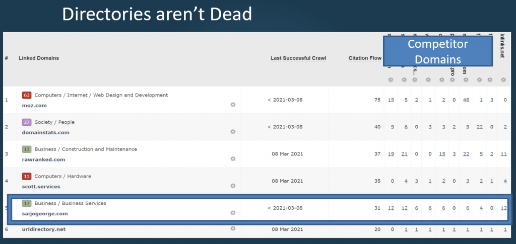Open the moz.com domain link
The height and width of the screenshot is (244, 516).
35,106
